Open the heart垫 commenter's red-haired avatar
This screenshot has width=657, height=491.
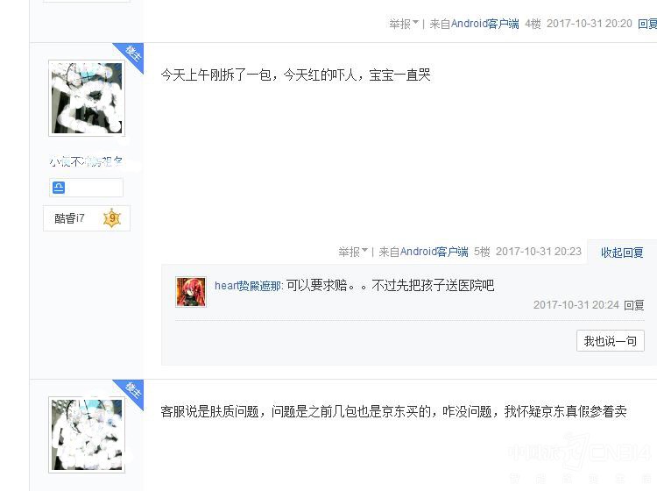[191, 292]
